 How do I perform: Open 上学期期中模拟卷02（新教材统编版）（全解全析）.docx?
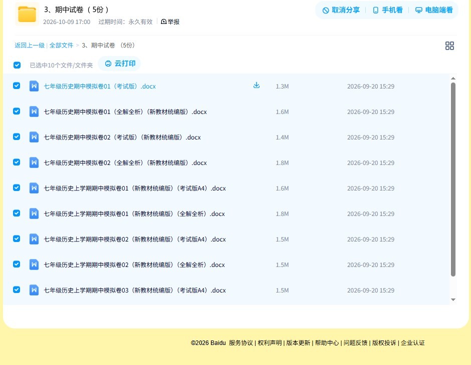[134, 264]
